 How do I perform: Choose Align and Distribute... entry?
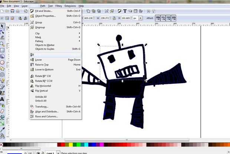55,111
